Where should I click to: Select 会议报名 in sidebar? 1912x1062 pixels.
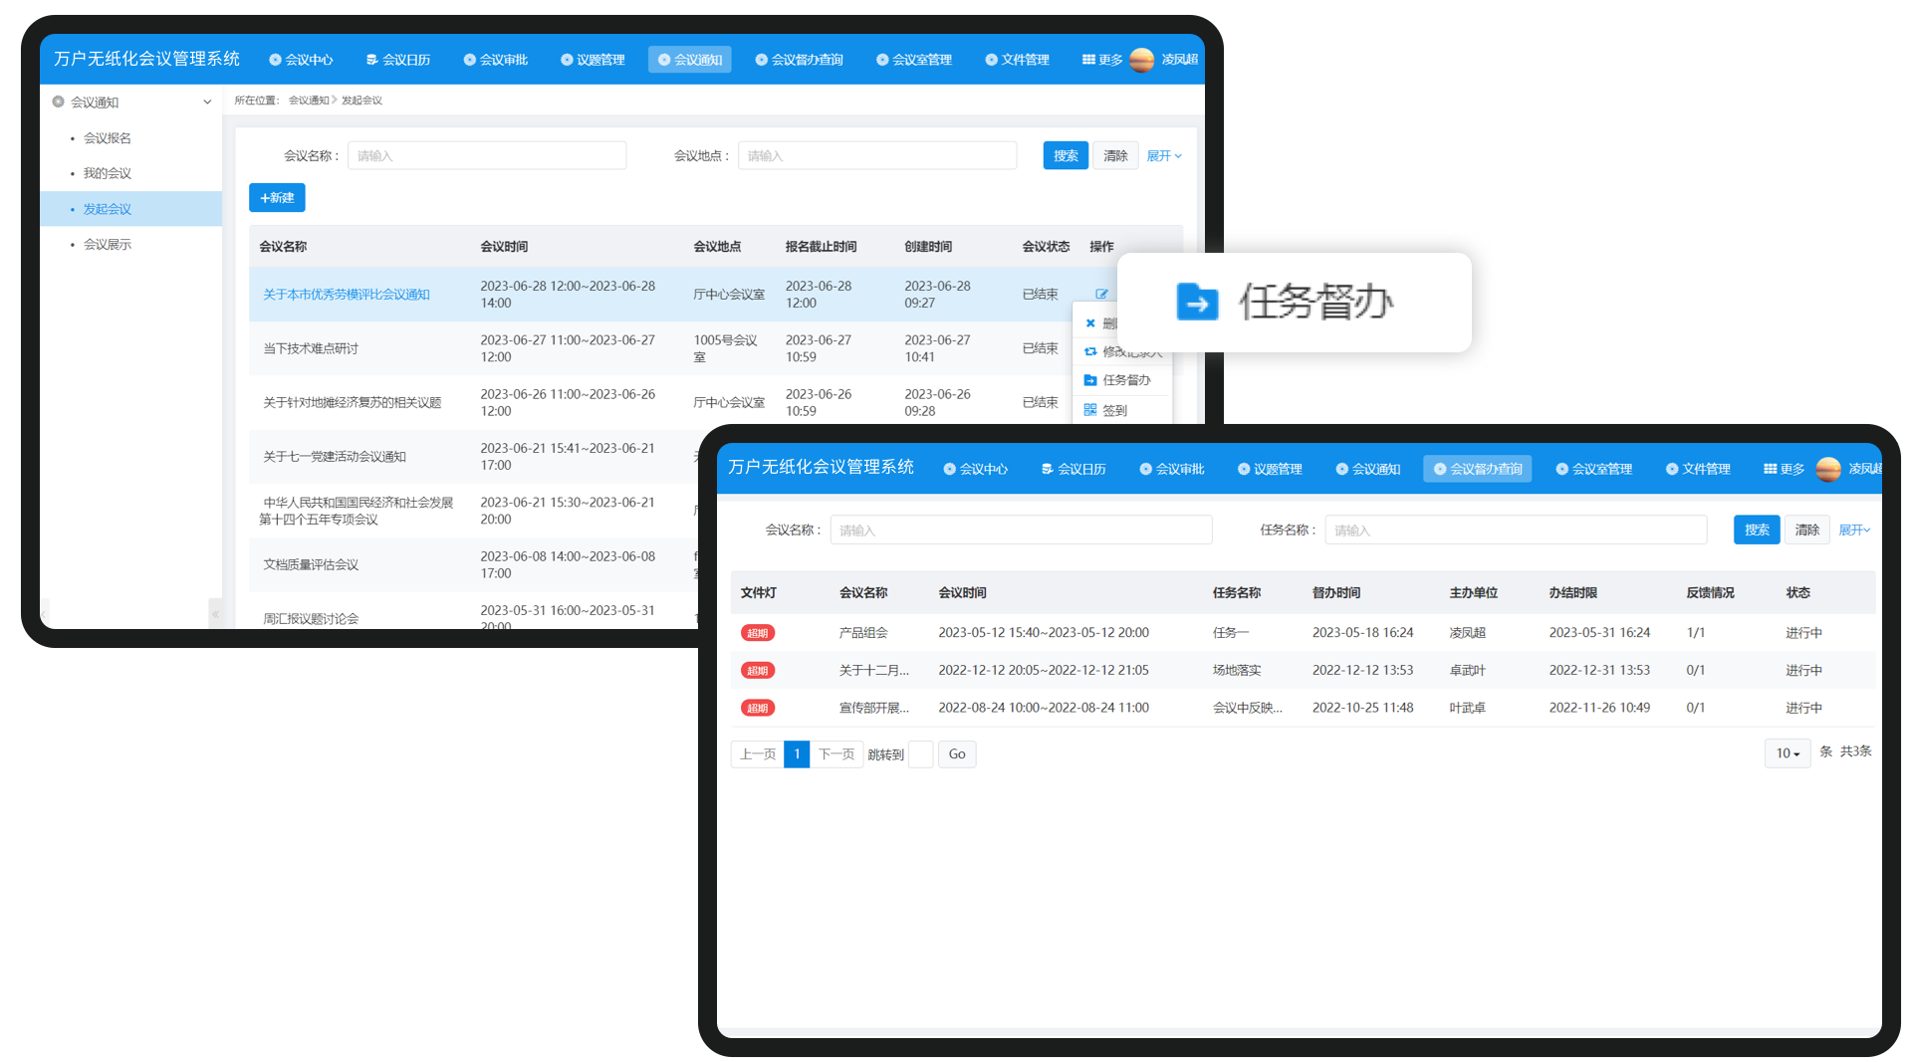tap(108, 138)
